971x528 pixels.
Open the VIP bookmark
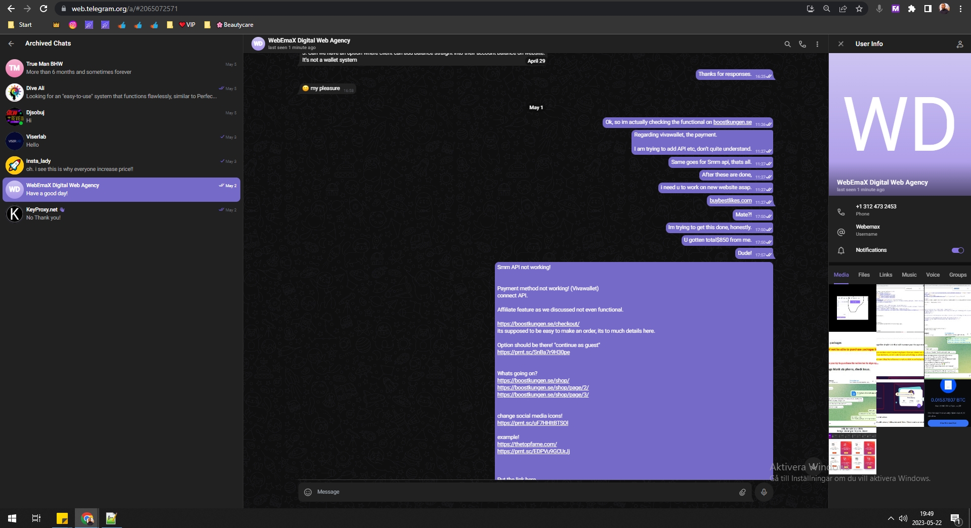187,25
